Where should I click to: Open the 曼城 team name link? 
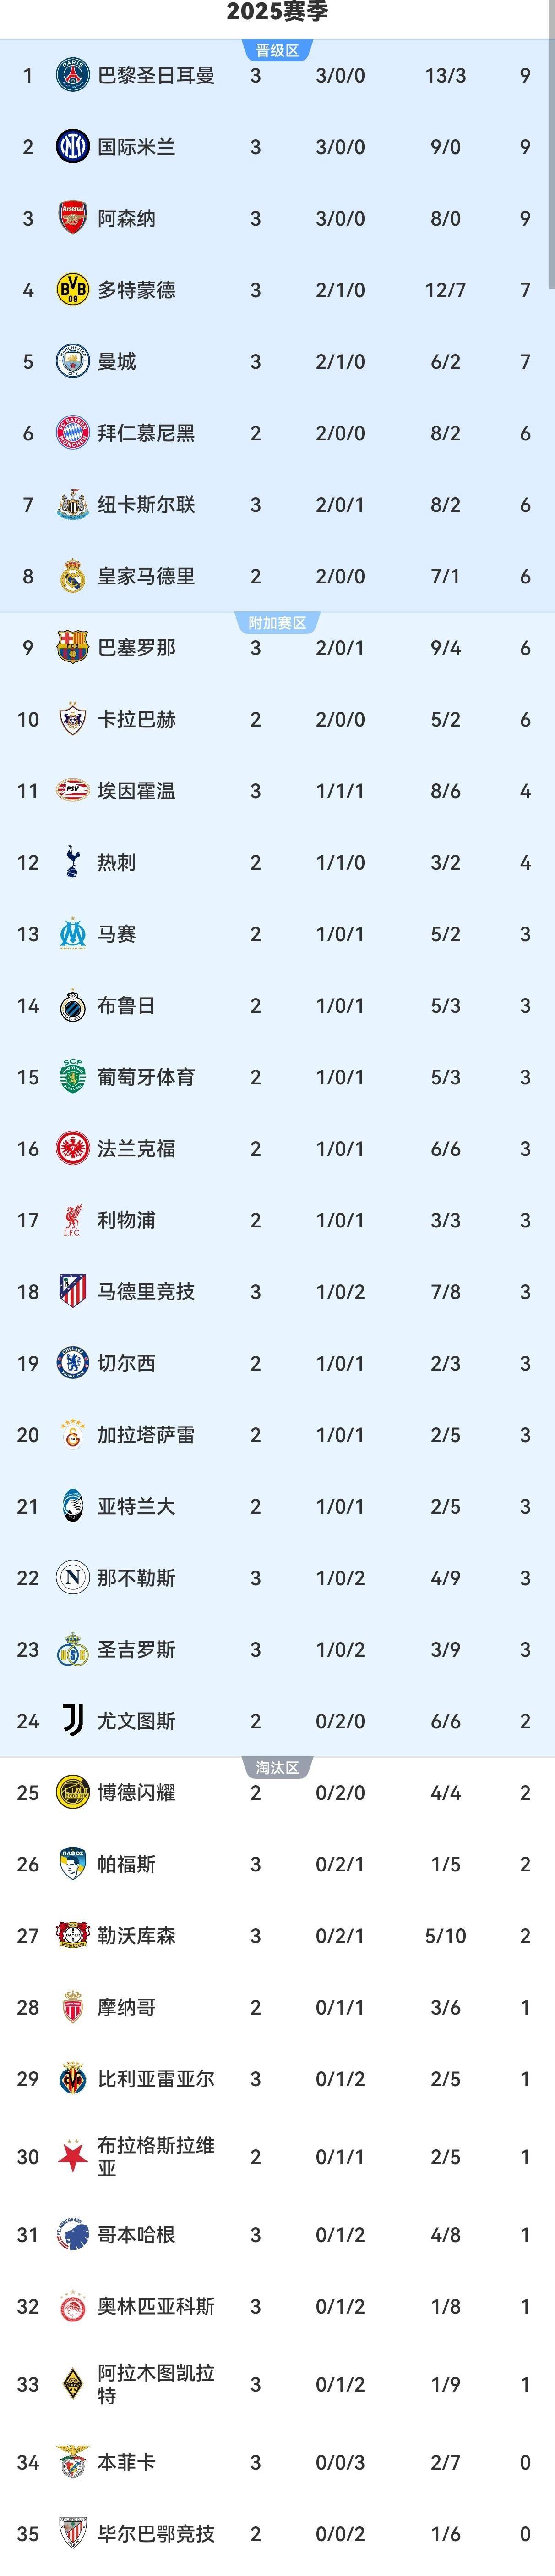pos(117,362)
